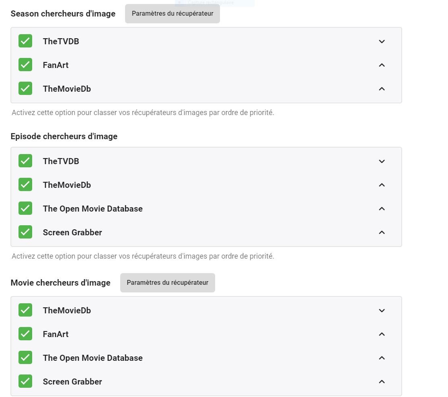
Task: Move FanArt up in Movie image fetchers
Action: click(x=382, y=334)
